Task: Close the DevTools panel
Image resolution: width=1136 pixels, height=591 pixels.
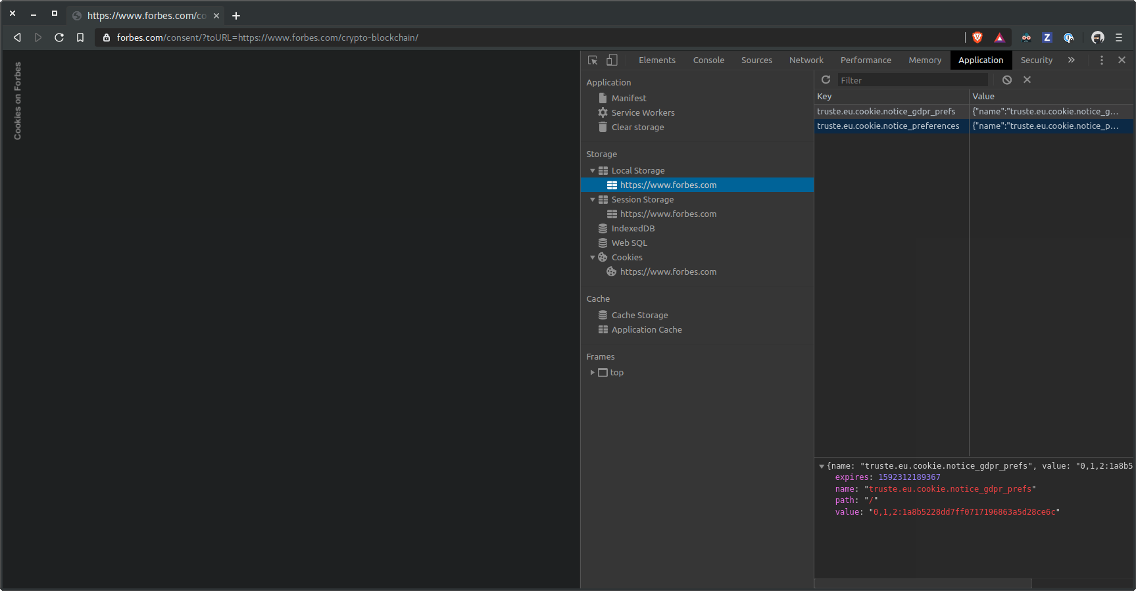Action: coord(1122,60)
